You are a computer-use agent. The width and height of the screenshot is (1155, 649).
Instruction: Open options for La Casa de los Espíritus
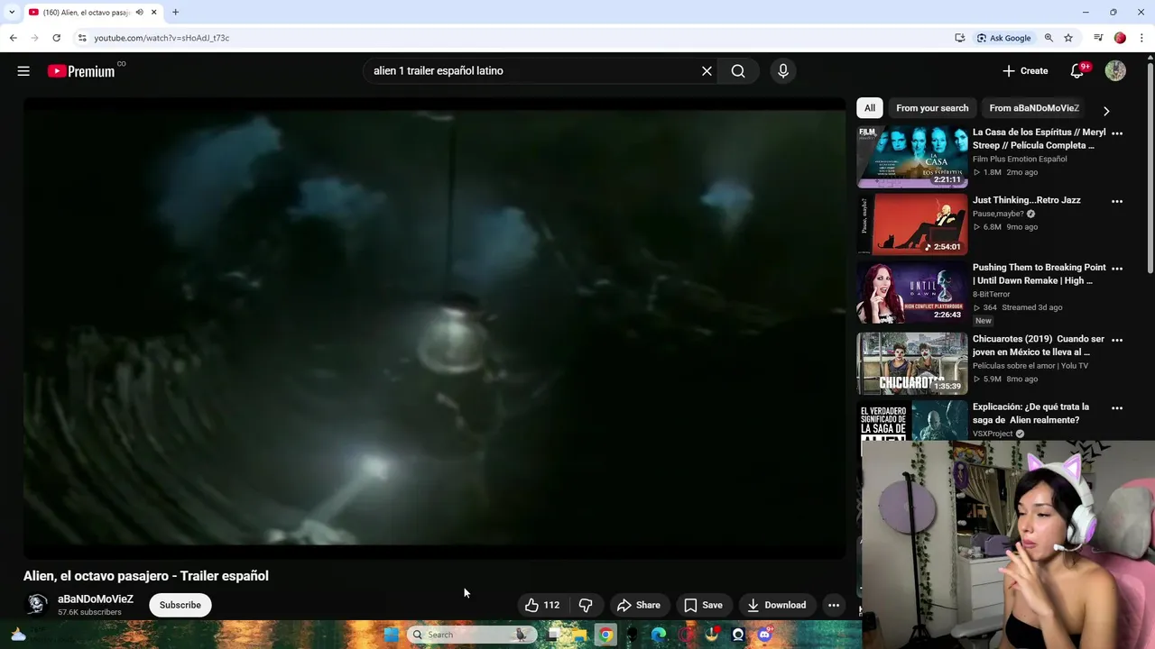coord(1117,133)
